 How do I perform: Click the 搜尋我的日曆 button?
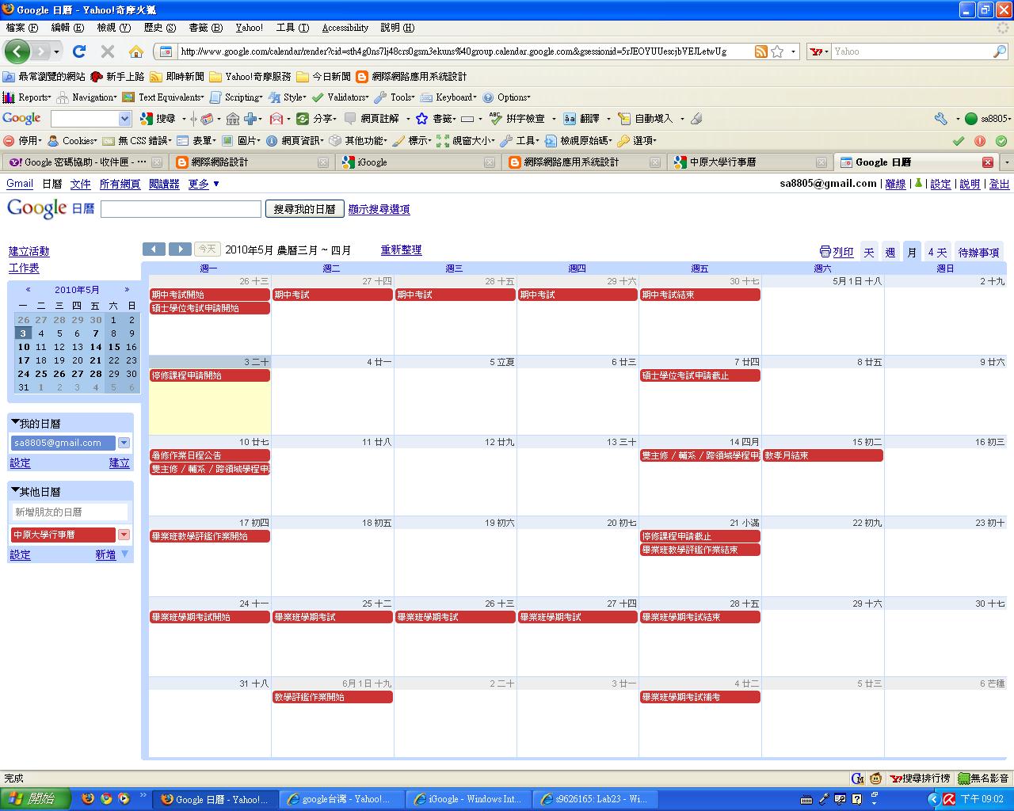coord(305,209)
